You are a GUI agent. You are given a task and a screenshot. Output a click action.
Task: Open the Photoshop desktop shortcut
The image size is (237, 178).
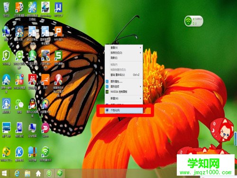coord(46,8)
